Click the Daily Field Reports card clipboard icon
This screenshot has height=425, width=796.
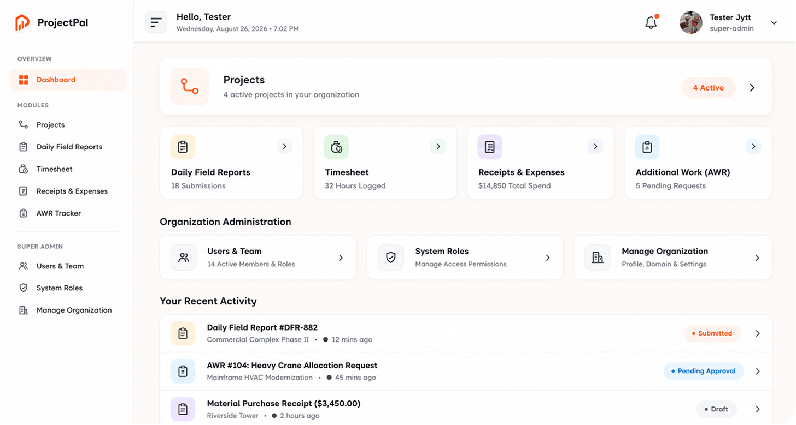[x=183, y=147]
